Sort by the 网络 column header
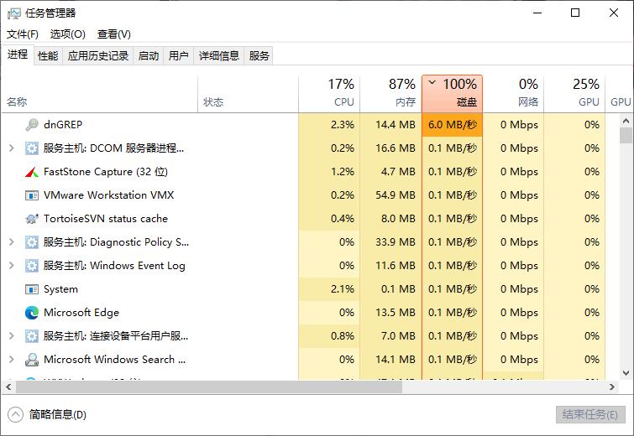 tap(513, 94)
